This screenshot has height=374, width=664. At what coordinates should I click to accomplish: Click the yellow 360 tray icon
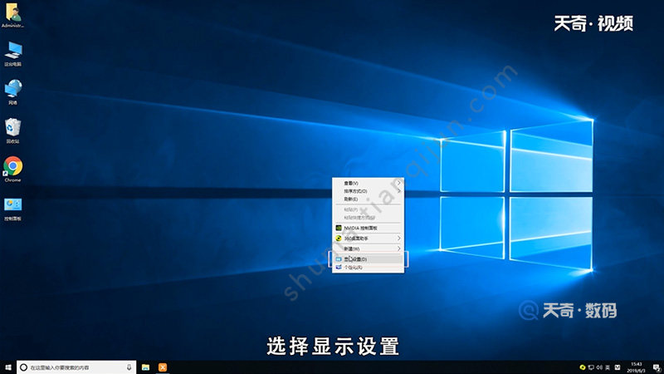[583, 367]
